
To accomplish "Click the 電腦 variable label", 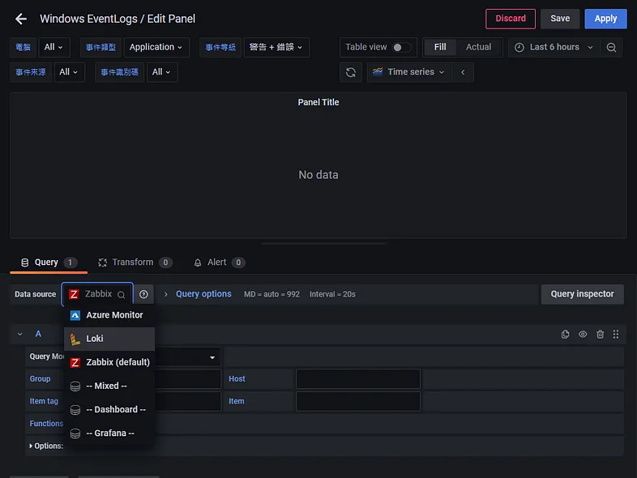I will 24,48.
